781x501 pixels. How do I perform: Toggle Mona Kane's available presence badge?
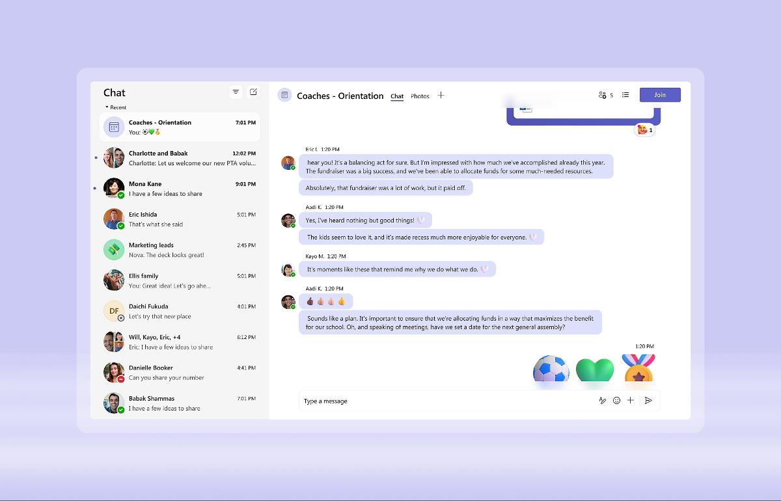tap(120, 194)
